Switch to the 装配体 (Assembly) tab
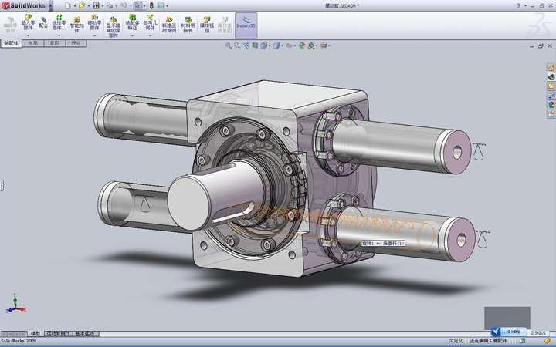Image resolution: width=556 pixels, height=347 pixels. coord(11,43)
